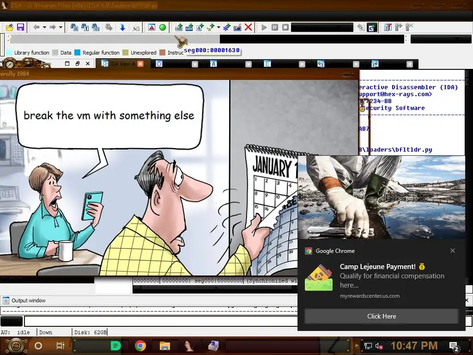
Task: Switch to the tab with green-arrow-out icon
Action: tap(392, 64)
